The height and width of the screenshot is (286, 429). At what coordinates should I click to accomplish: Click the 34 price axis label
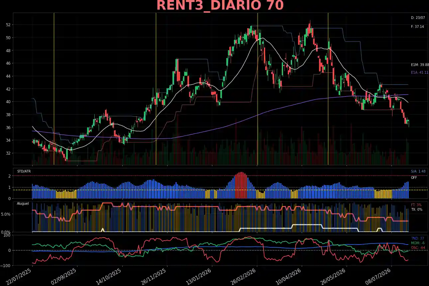tap(8, 140)
